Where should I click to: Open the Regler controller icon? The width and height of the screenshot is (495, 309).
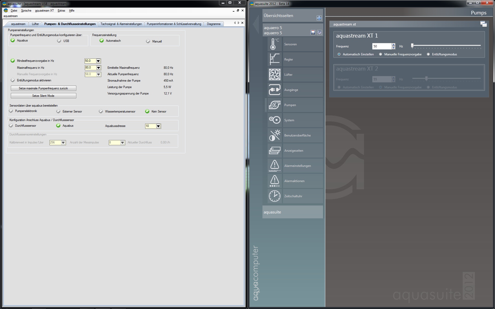tap(275, 59)
